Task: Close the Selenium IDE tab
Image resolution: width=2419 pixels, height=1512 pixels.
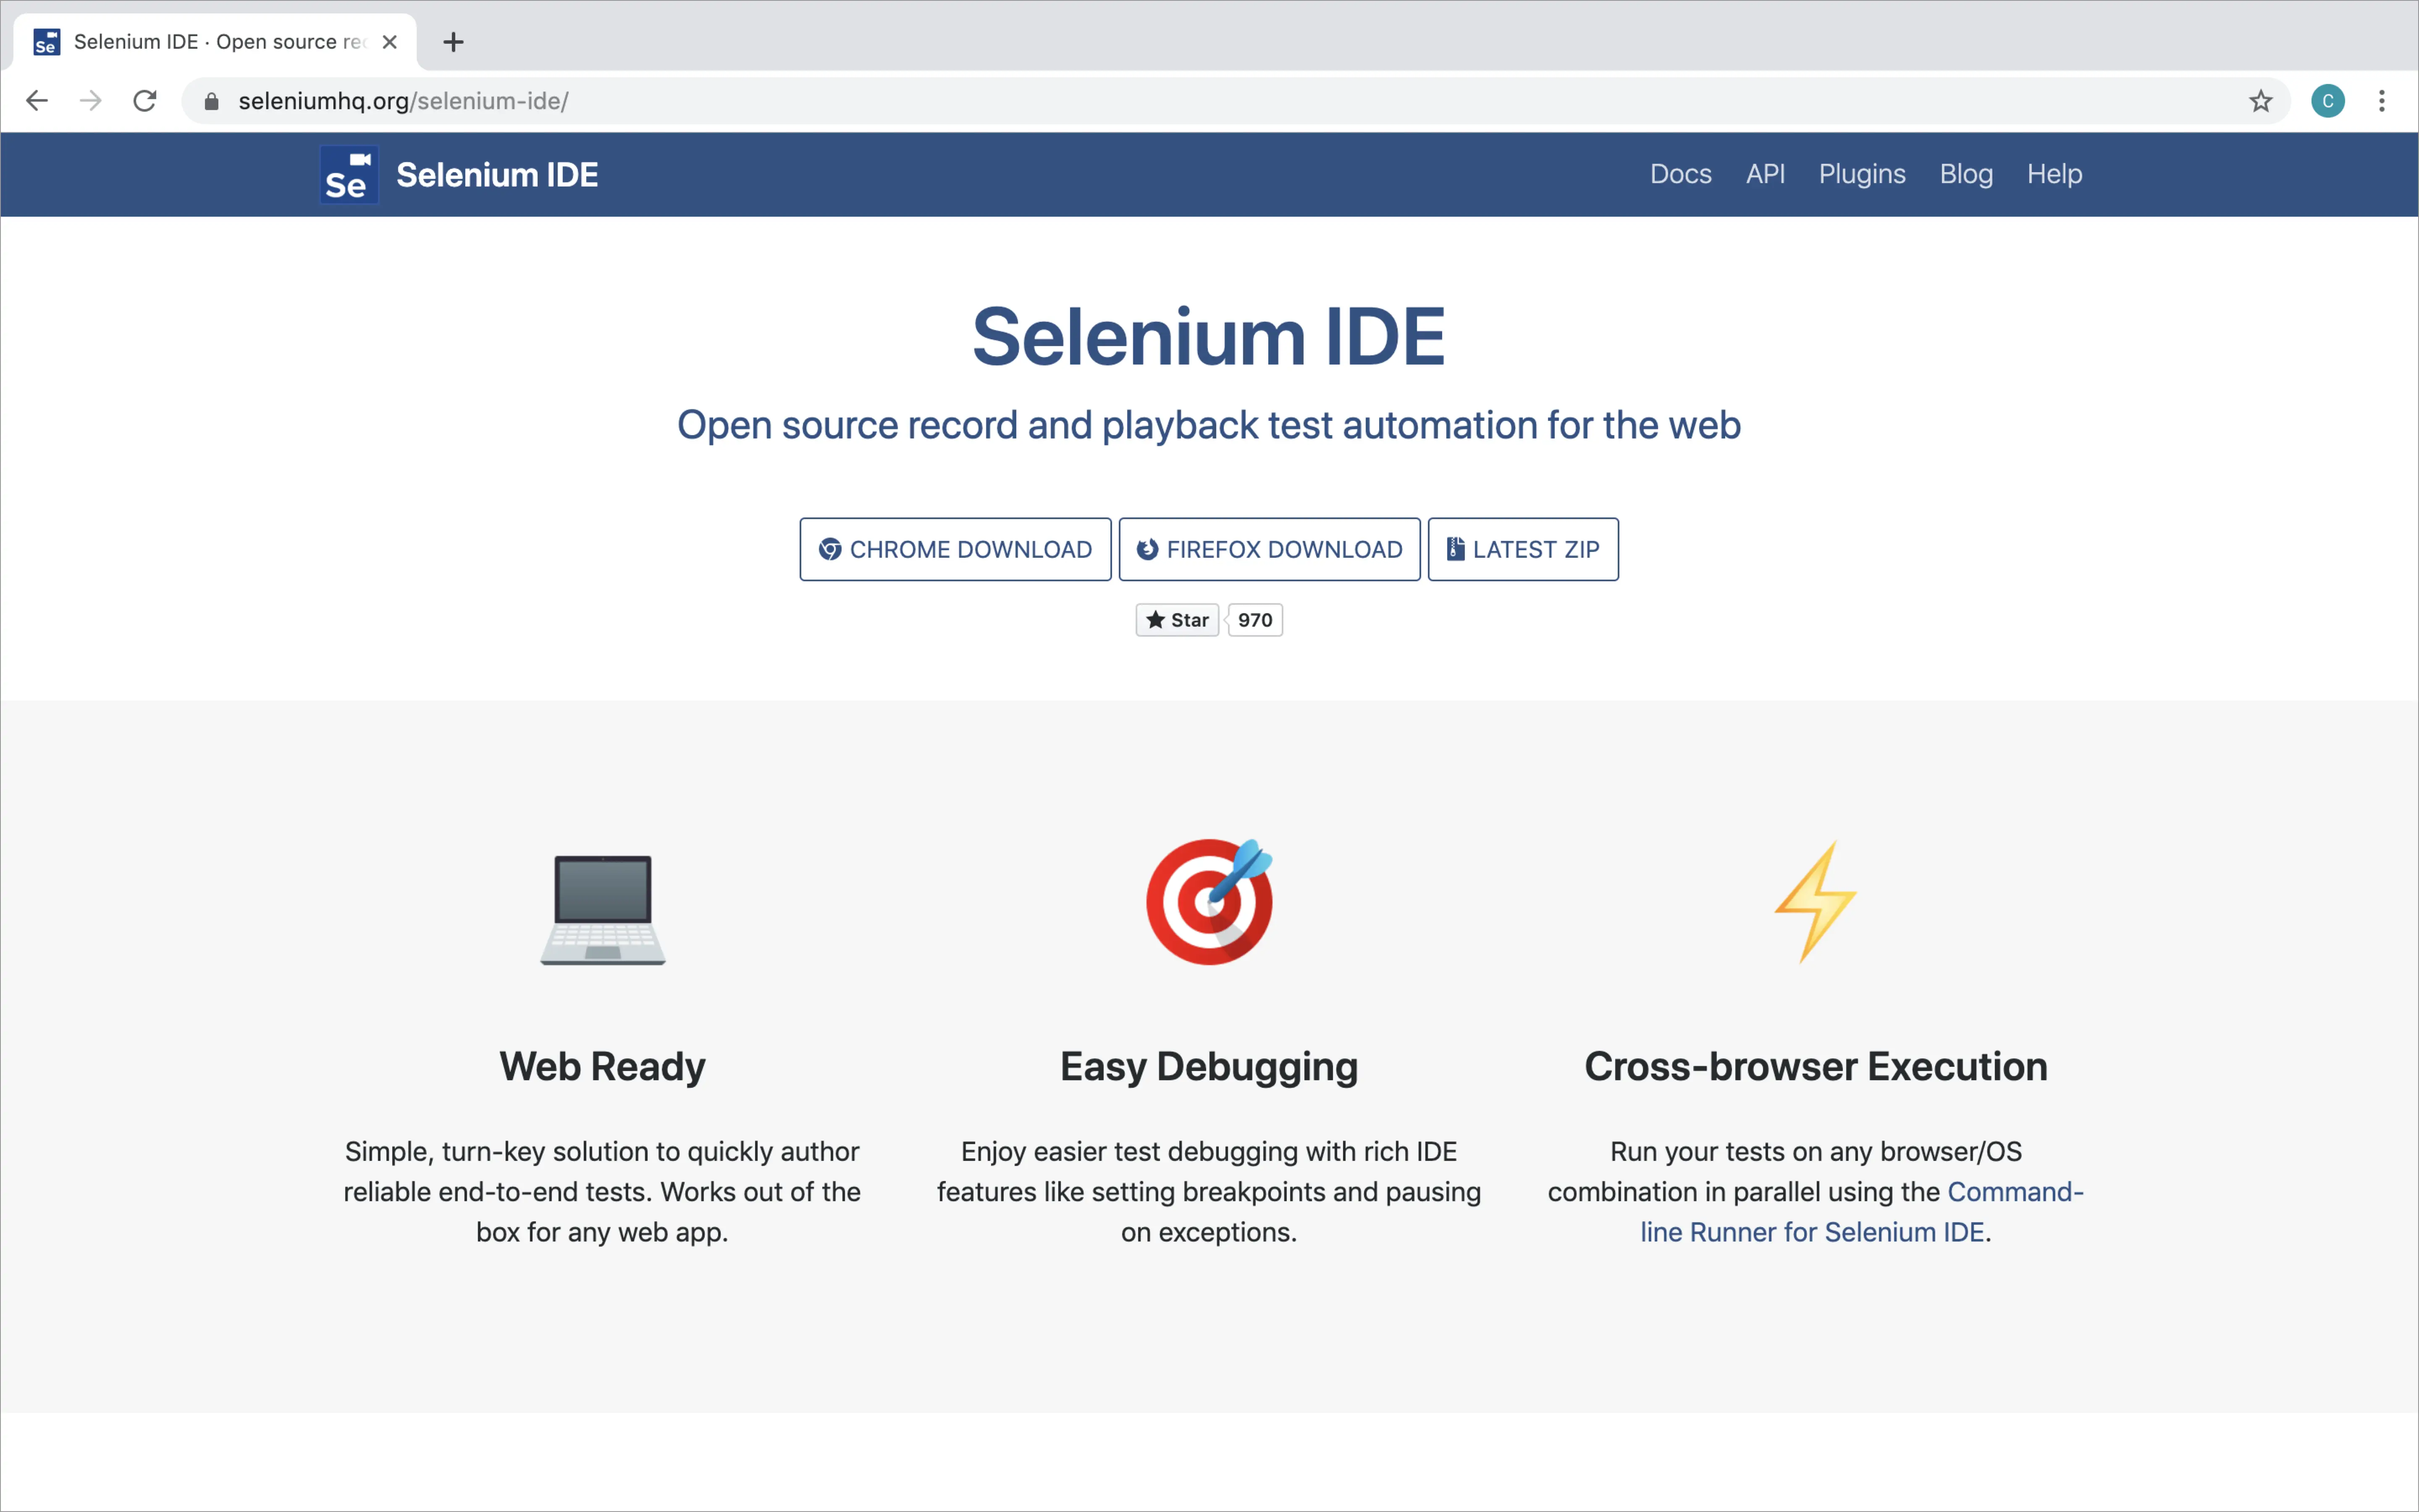Action: pos(390,42)
